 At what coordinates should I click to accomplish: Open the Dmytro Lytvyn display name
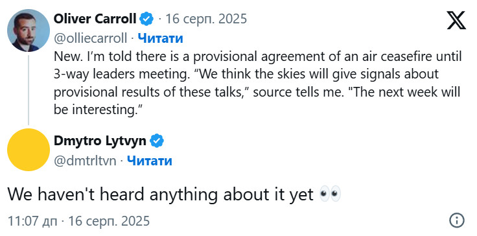pyautogui.click(x=100, y=141)
